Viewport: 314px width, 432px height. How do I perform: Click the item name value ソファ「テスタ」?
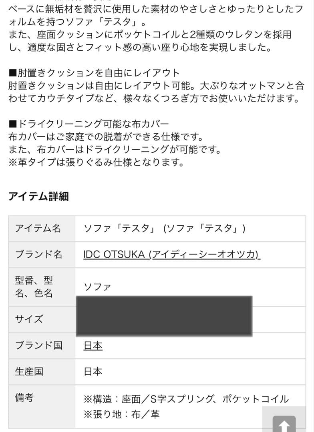(164, 228)
